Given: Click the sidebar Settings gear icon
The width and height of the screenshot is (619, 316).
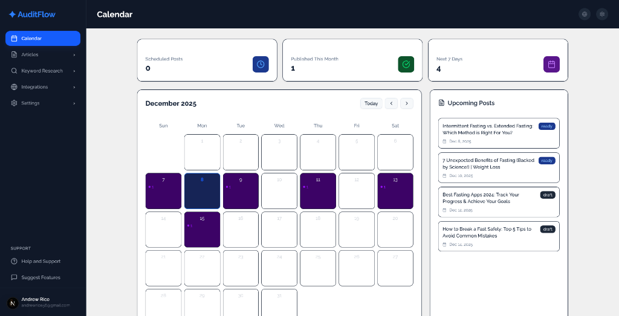Looking at the screenshot, I should (x=15, y=103).
